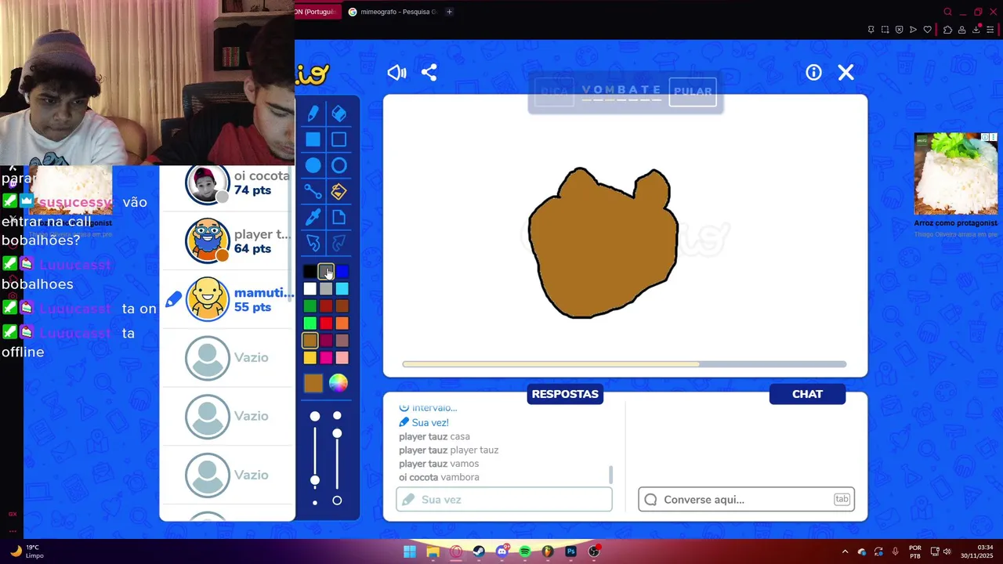Mute the game sound
Viewport: 1003px width, 564px height.
tap(396, 73)
